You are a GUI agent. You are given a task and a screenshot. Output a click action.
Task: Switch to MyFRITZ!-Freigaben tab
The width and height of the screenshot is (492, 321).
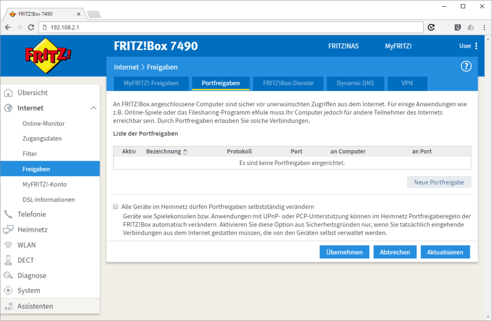tap(151, 83)
